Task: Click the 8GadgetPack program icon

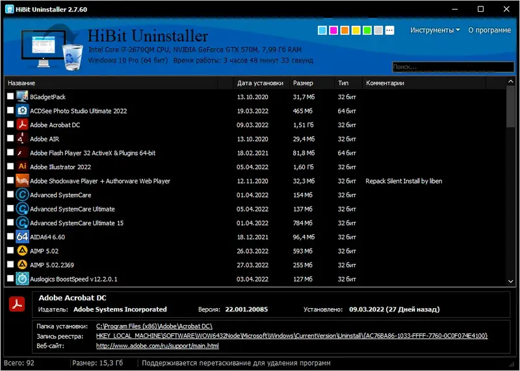Action: (22, 97)
